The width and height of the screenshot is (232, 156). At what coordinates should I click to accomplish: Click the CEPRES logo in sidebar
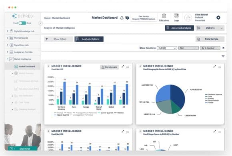click(22, 16)
